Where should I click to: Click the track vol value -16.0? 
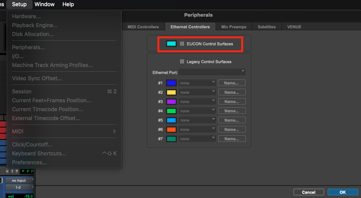click(29, 196)
